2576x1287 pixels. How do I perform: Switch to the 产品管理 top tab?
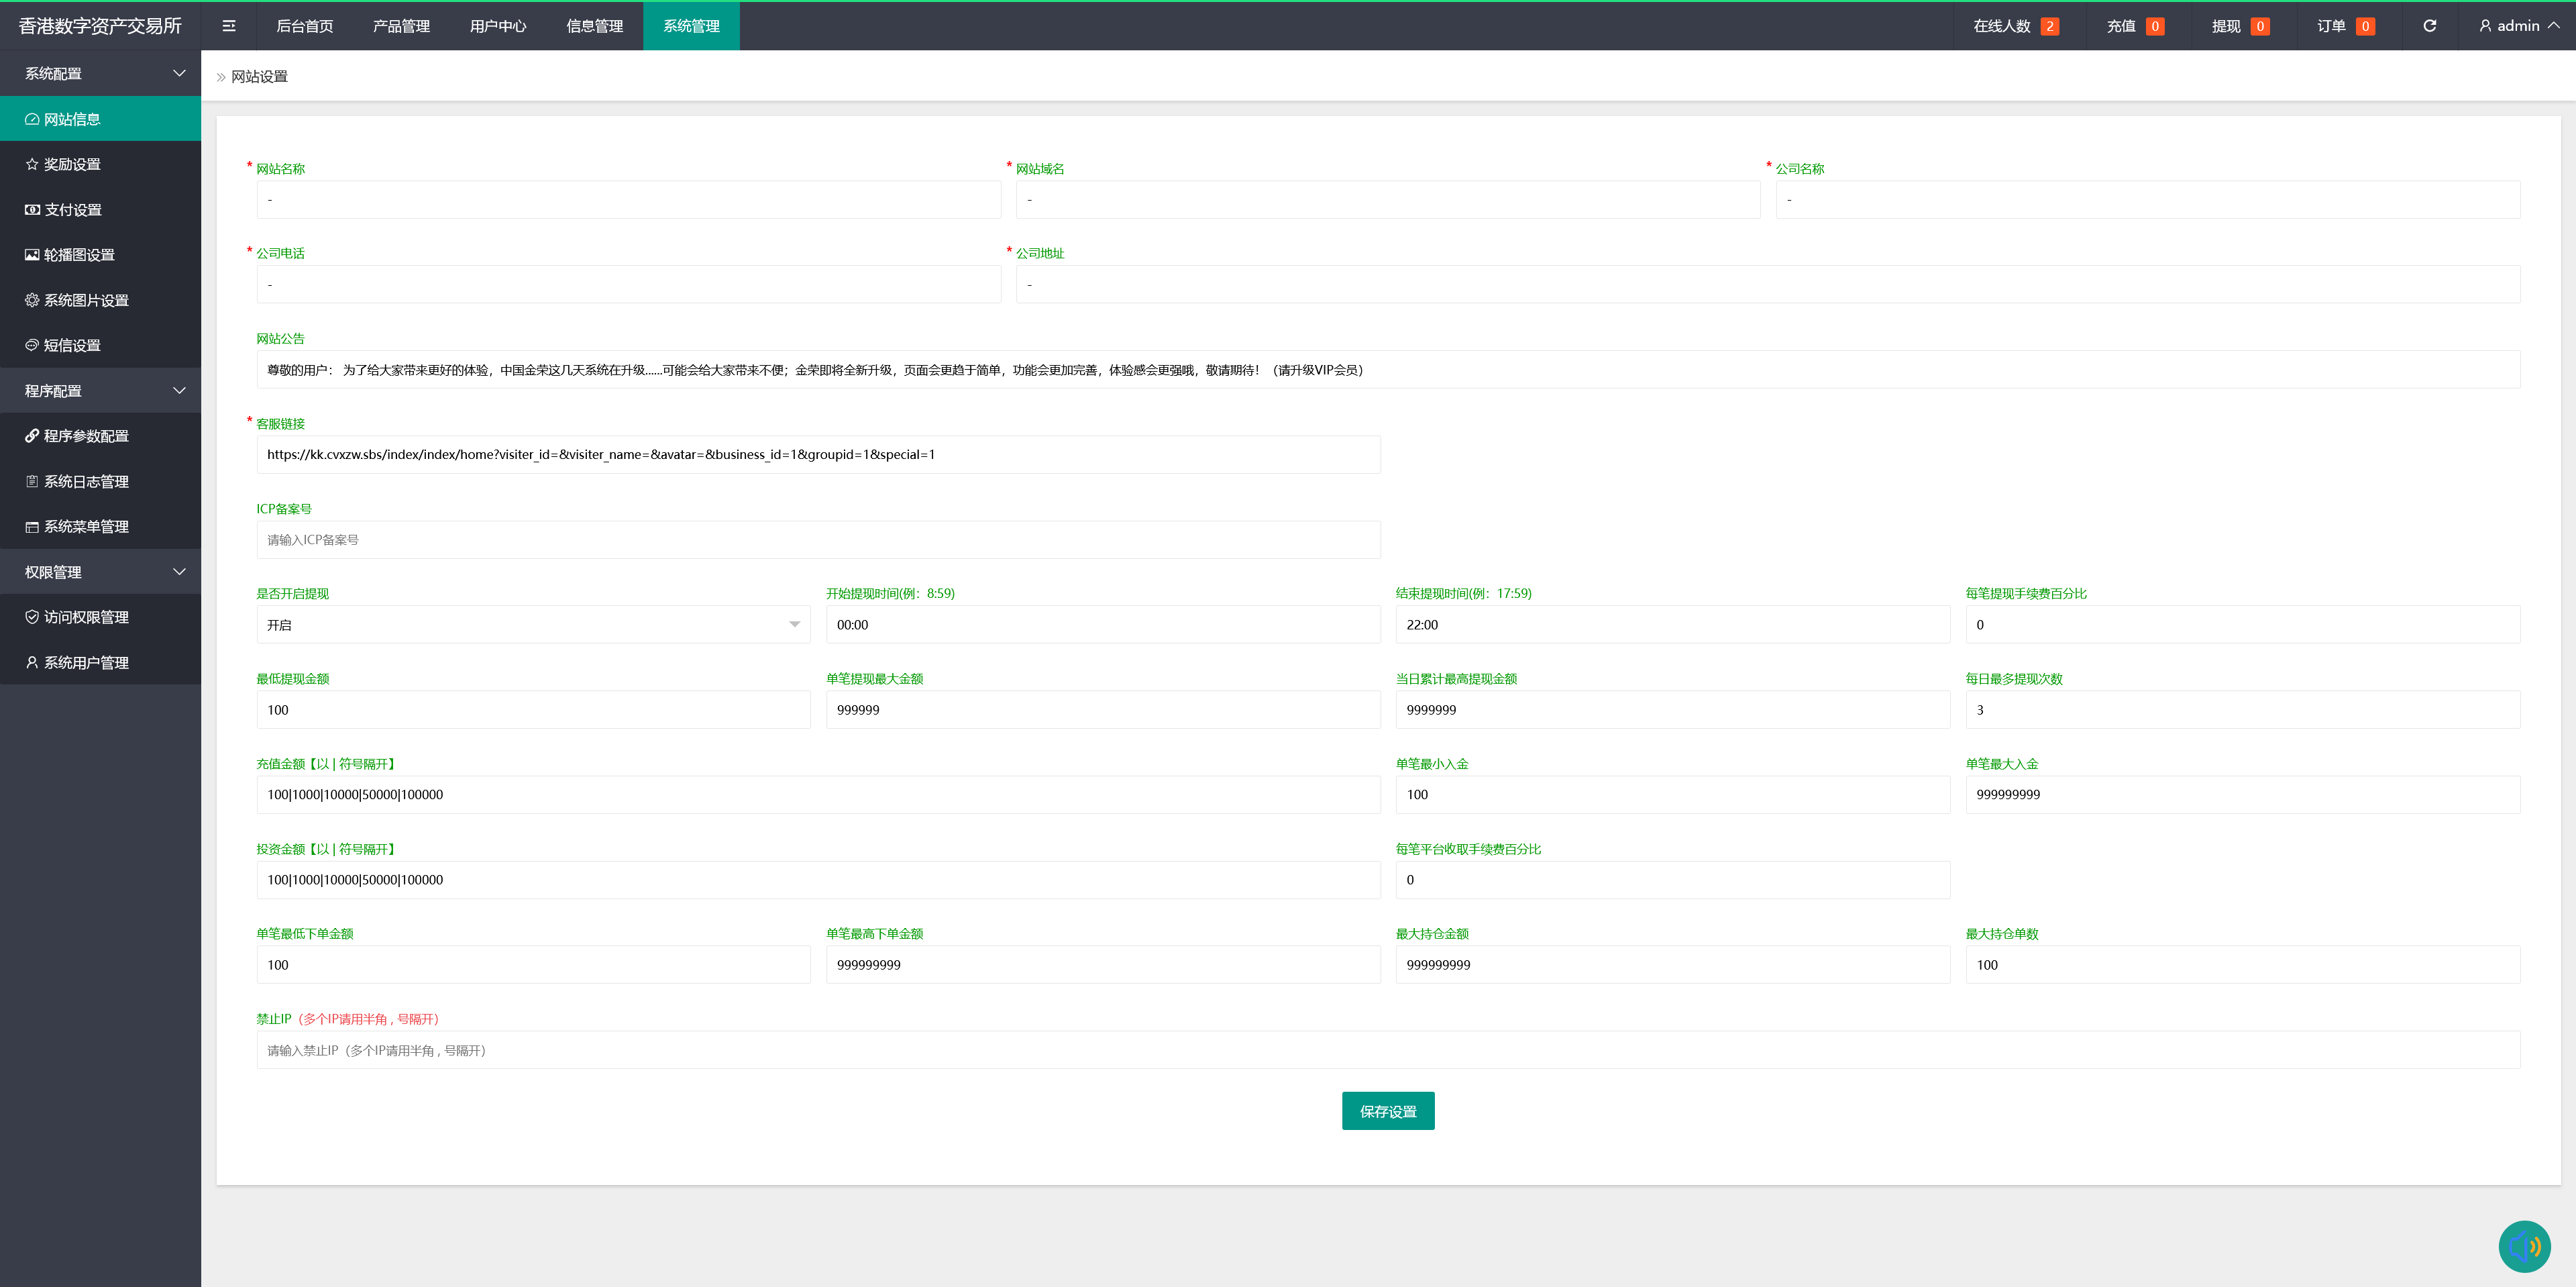click(x=401, y=26)
